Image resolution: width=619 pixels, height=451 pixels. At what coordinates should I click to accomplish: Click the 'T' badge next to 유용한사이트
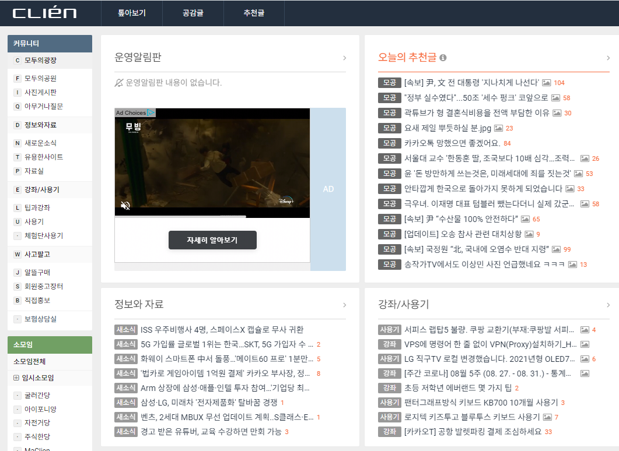click(x=18, y=157)
